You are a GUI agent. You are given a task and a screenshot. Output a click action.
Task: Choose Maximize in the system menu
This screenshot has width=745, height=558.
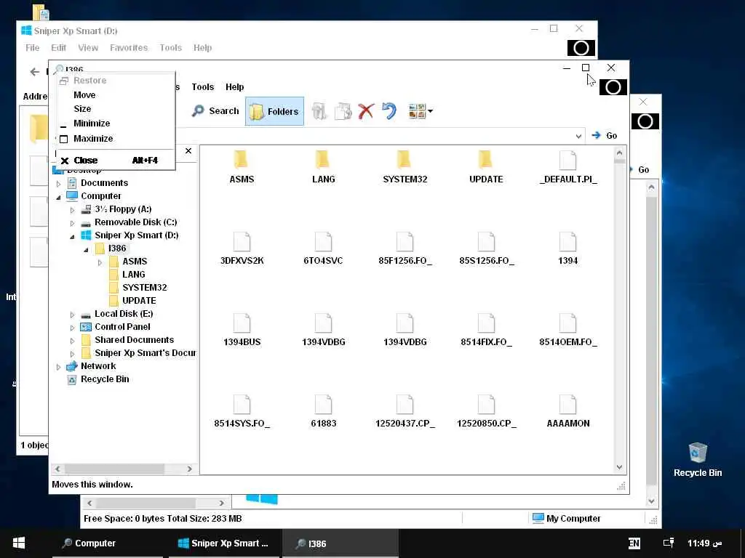point(116,139)
